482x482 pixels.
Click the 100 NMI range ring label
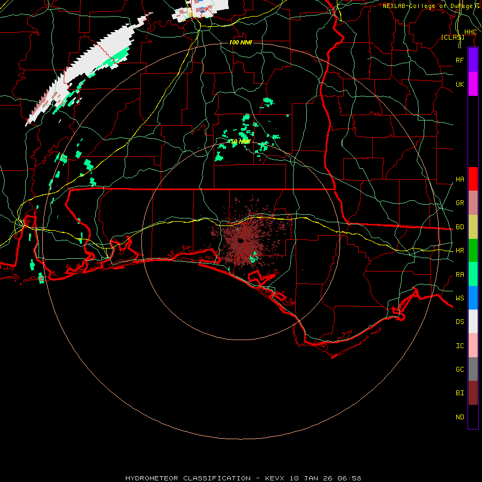[x=240, y=42]
